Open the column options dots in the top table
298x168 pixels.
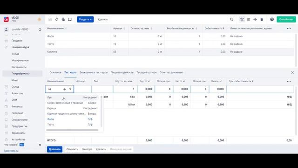pyautogui.click(x=289, y=28)
